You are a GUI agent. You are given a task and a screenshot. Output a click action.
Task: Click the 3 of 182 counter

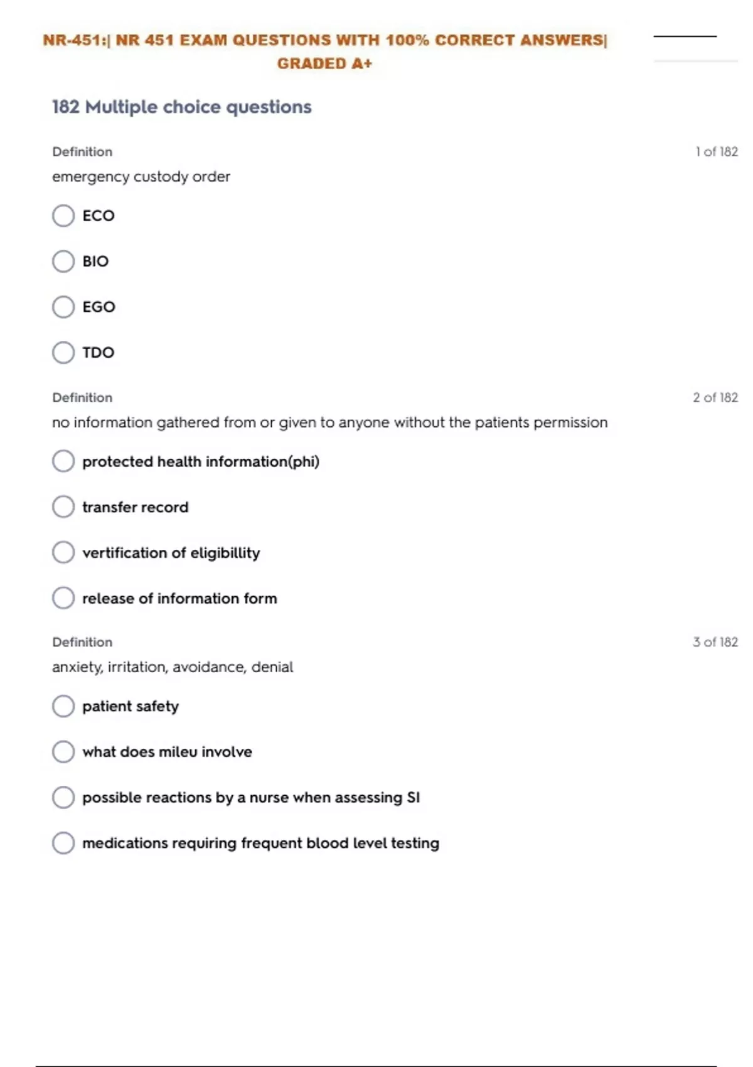[715, 642]
